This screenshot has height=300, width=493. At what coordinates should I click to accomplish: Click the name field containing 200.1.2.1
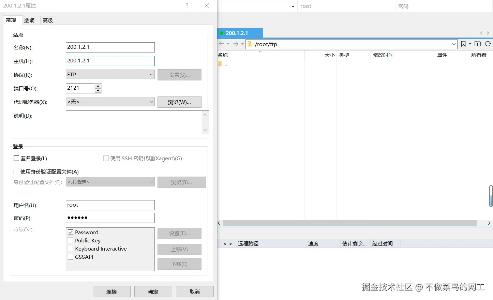[110, 47]
